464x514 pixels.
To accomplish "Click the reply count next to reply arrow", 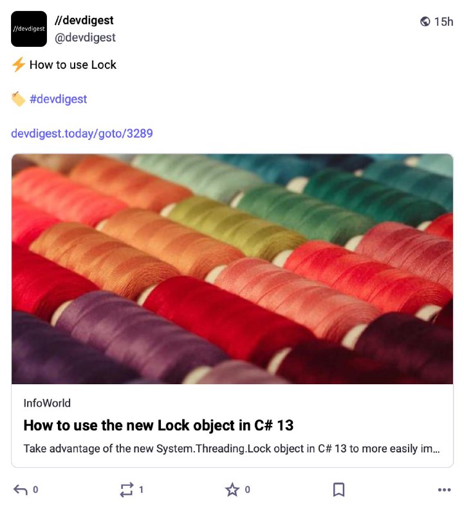I will pyautogui.click(x=35, y=490).
